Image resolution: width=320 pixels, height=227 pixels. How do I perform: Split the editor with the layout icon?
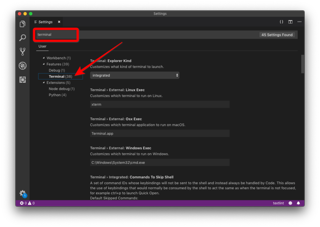coord(290,21)
